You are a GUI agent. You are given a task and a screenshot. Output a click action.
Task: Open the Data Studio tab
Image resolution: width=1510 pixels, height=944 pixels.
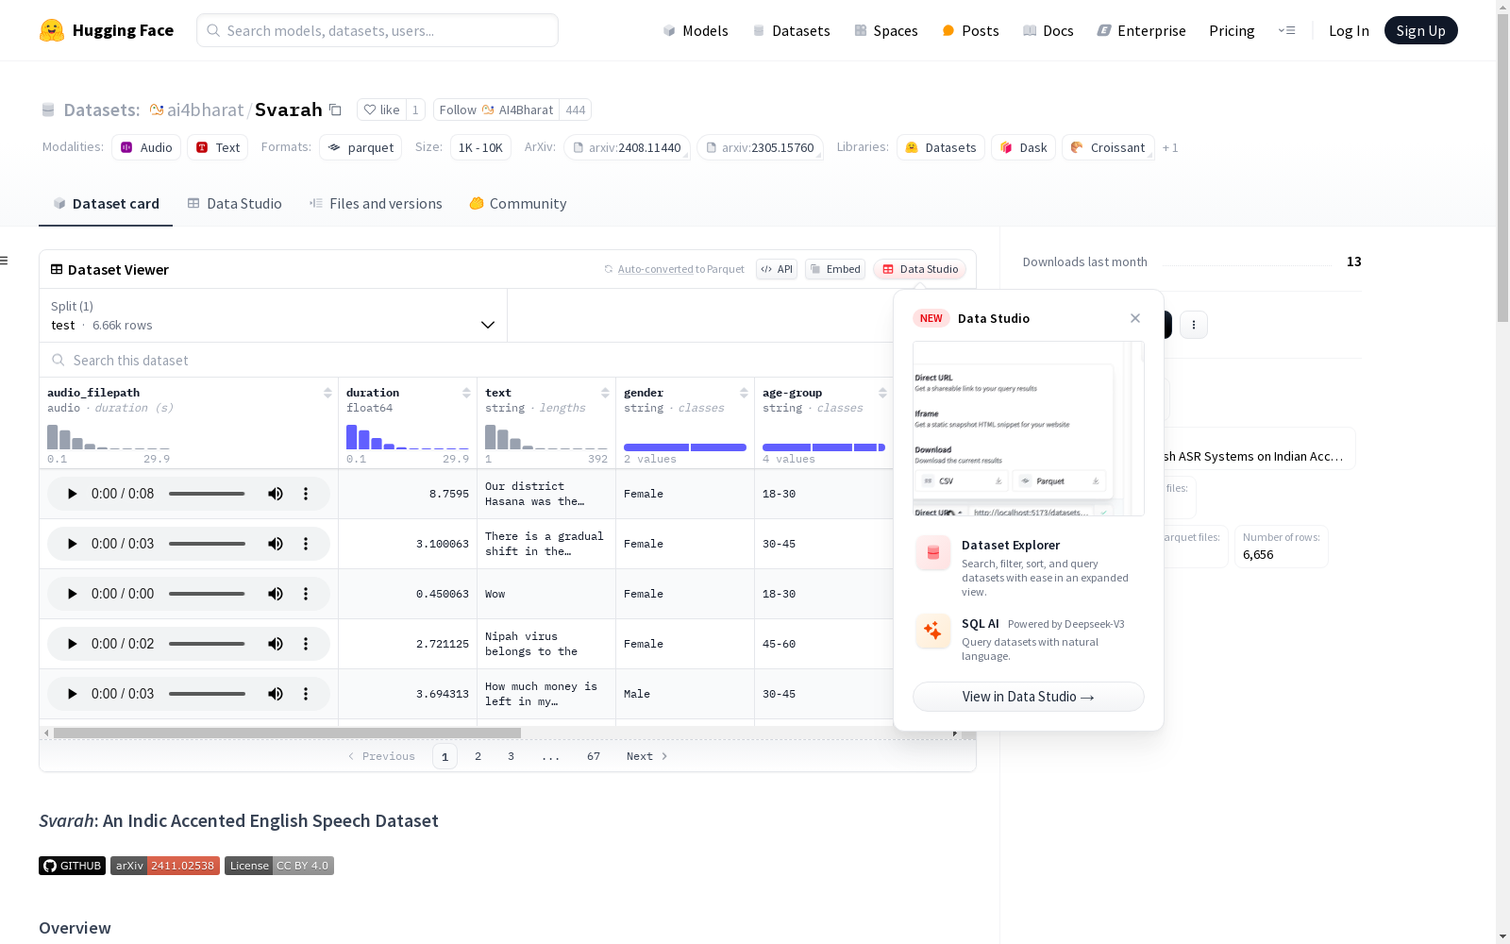pyautogui.click(x=235, y=204)
